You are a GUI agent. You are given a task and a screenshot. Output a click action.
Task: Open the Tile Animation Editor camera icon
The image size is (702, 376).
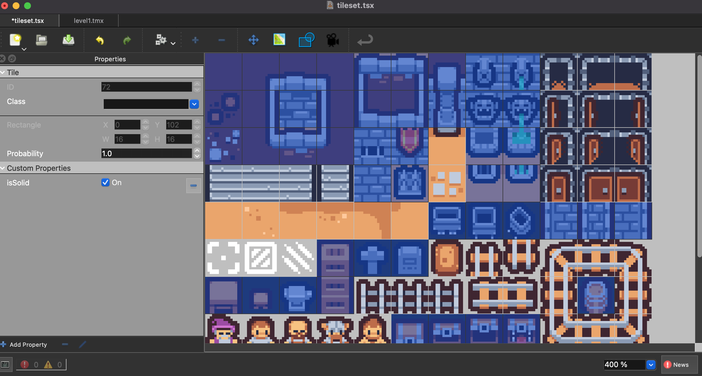point(332,40)
